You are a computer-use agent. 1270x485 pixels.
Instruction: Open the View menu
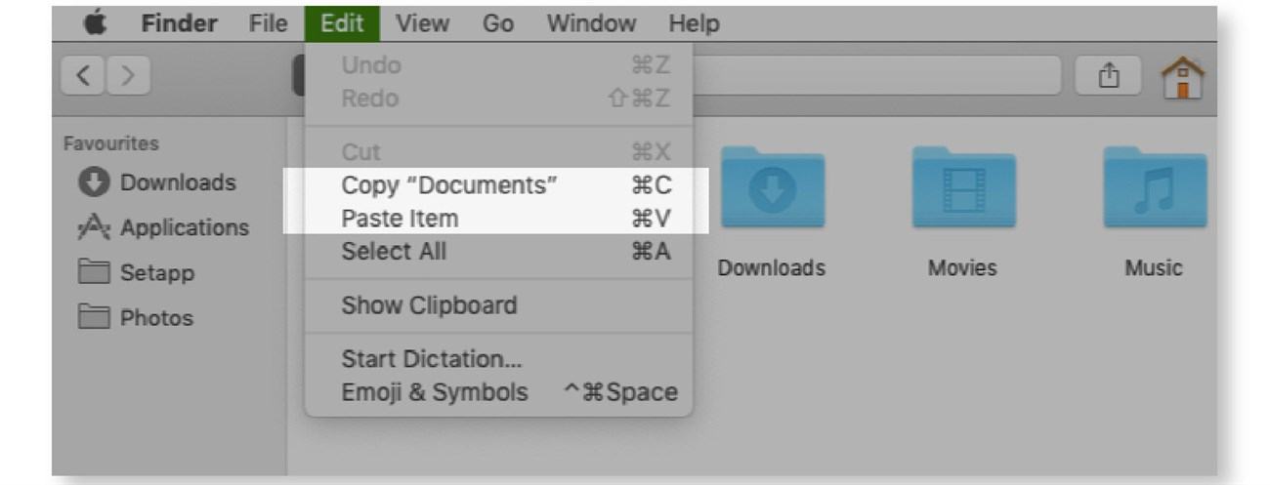coord(422,23)
